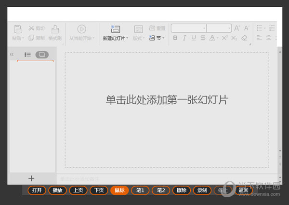Screen dimensions: 289x205
Task: Expand the Paste options arrow
Action: point(23,38)
